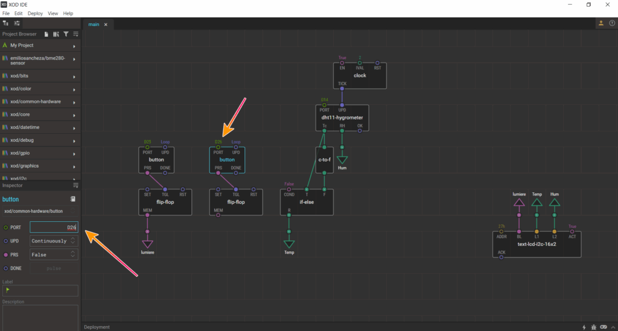Click the add library icon

(x=56, y=34)
